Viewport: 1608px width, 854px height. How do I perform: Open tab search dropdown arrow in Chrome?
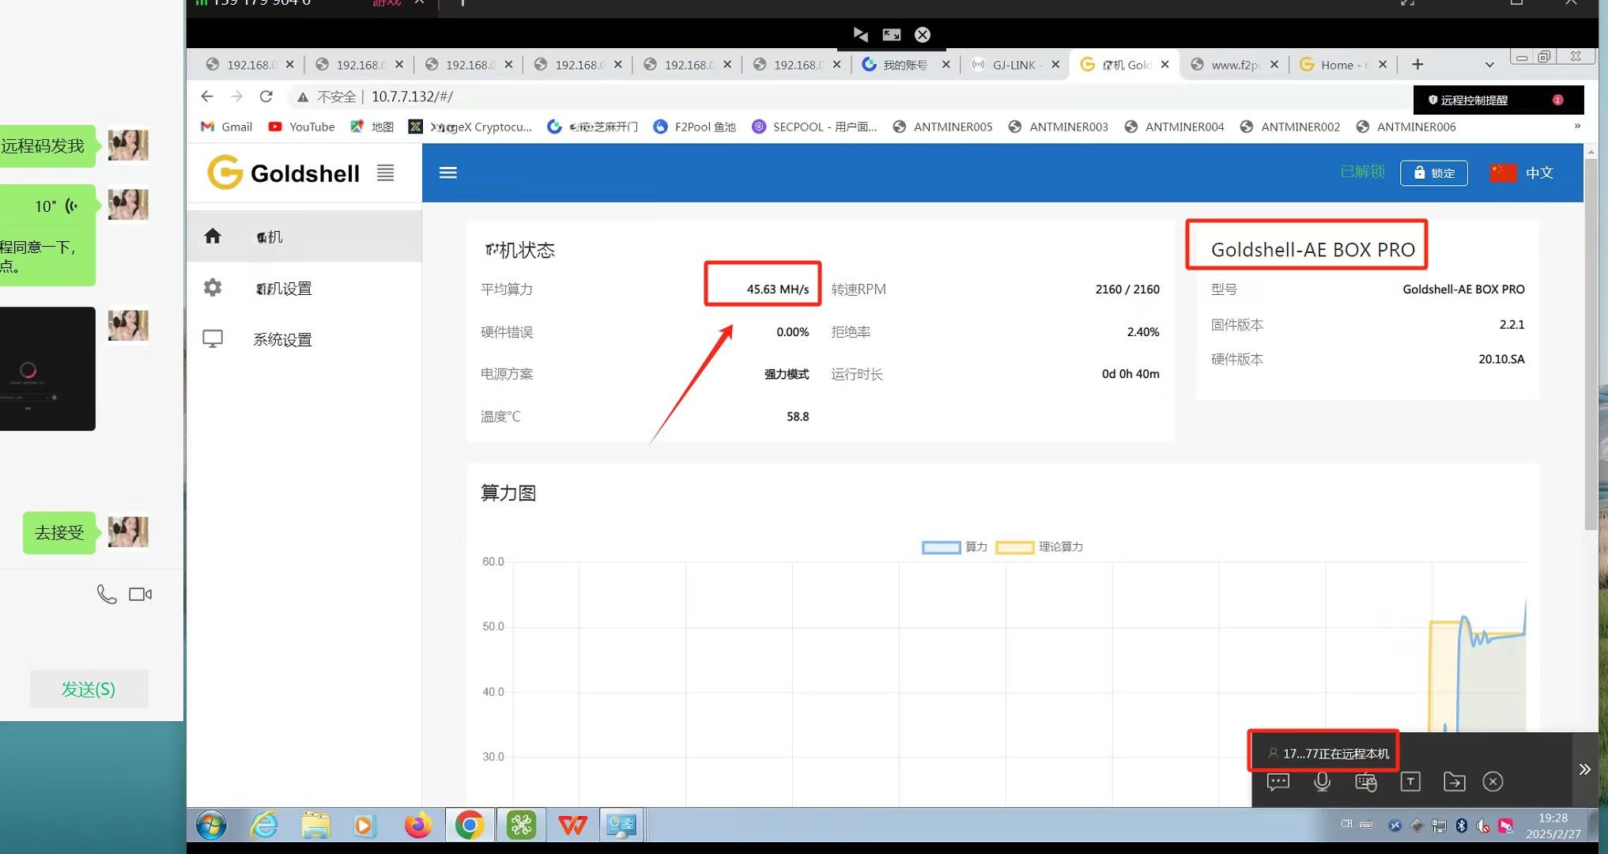[x=1489, y=65]
